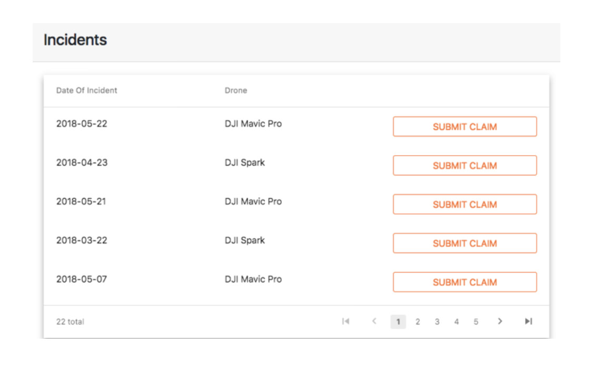Submit claim for the 2018-05-22 incident

(x=465, y=127)
